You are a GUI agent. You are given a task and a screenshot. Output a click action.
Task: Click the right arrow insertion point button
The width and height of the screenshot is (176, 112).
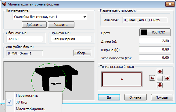click(x=167, y=79)
